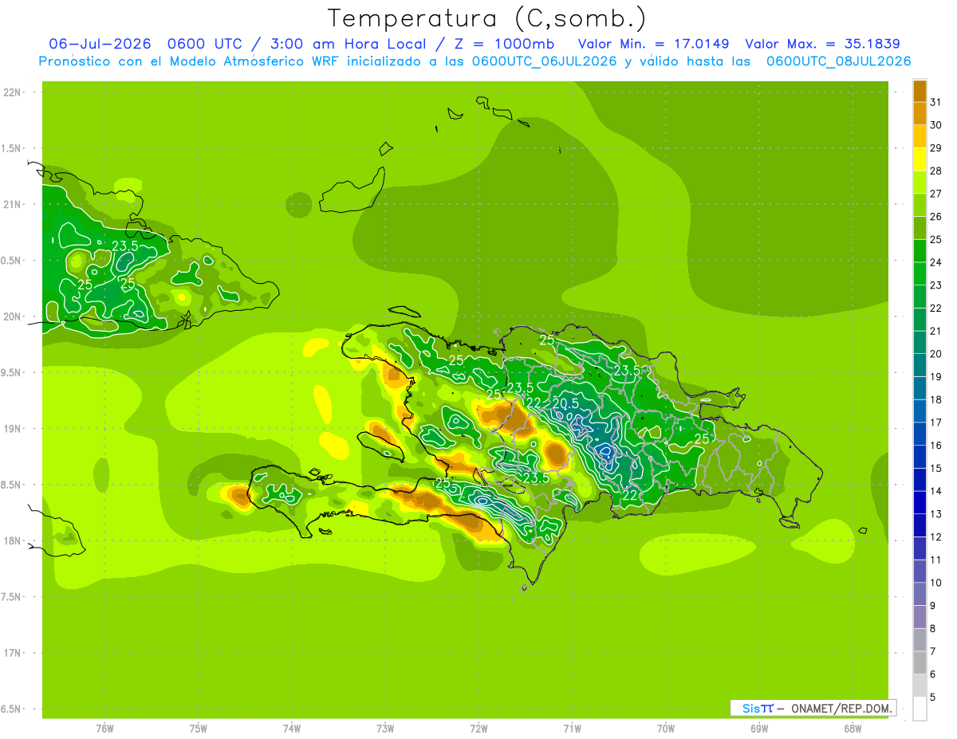
Task: Click the "73W" longitude axis label
Action: [385, 729]
